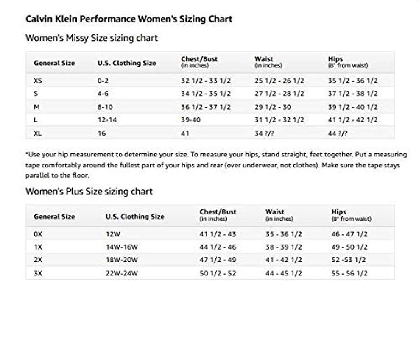The width and height of the screenshot is (419, 339).
Task: Click the Calvin Klein Performance sizing chart title
Action: point(129,19)
